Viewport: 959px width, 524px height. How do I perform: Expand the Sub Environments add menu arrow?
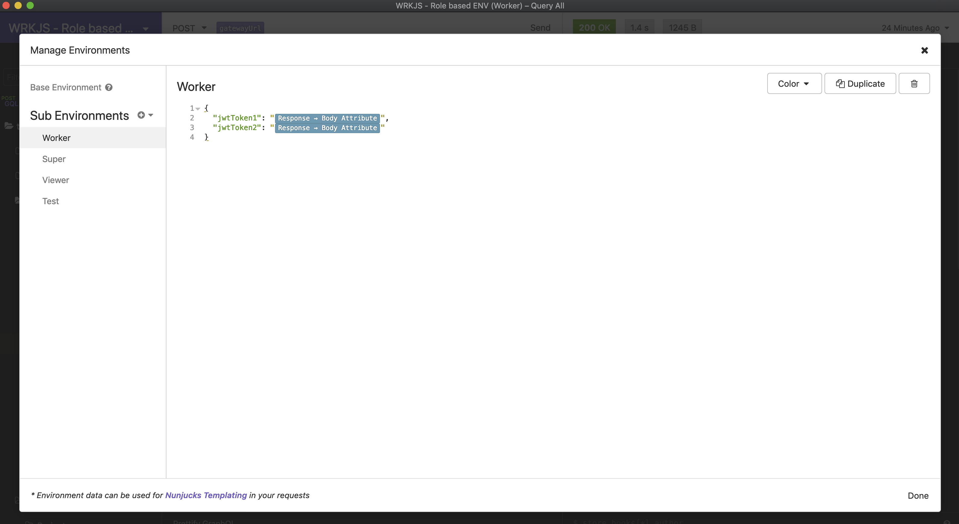151,115
